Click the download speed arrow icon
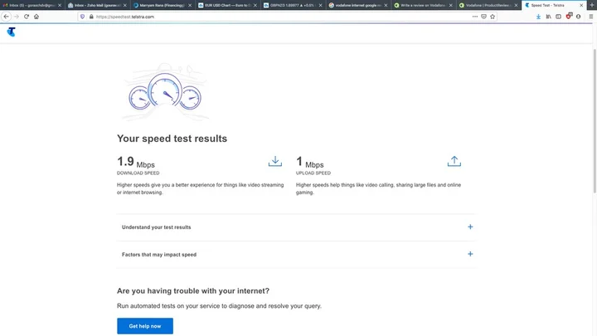This screenshot has height=336, width=597. pos(275,161)
